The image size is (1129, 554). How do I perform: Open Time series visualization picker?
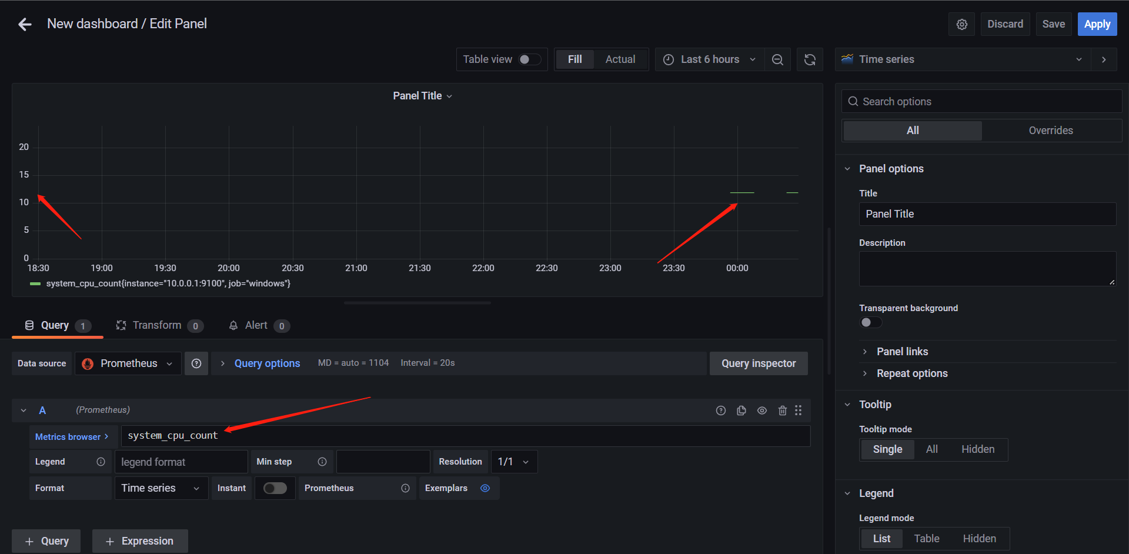coord(963,59)
